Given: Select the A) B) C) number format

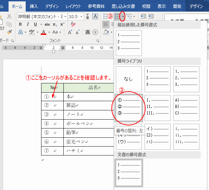Looking at the screenshot, I should [186, 108].
